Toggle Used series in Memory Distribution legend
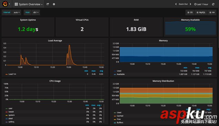The width and height of the screenshot is (219, 126). pos(119,113)
